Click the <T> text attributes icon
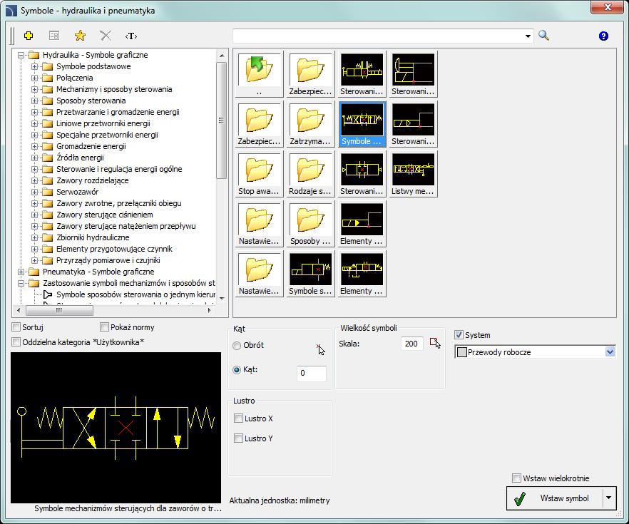The image size is (629, 524). point(131,36)
